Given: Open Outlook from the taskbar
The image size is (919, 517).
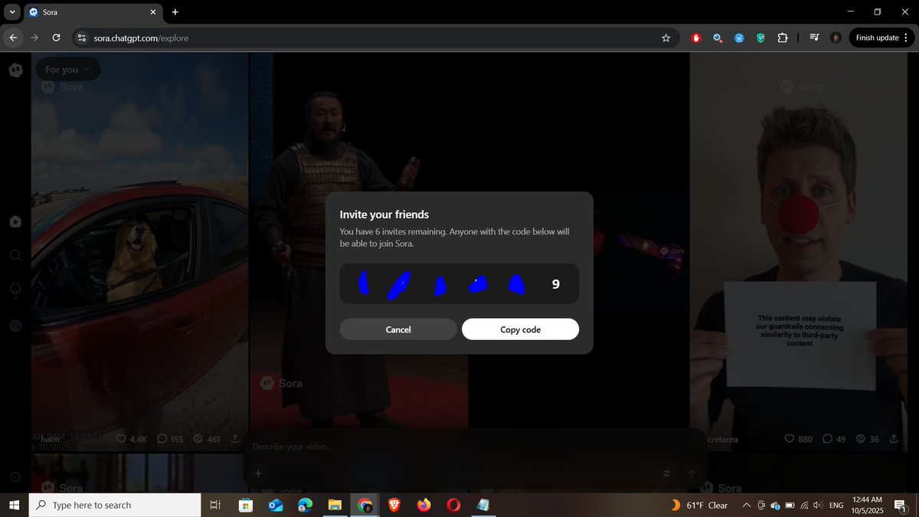Looking at the screenshot, I should [x=276, y=505].
